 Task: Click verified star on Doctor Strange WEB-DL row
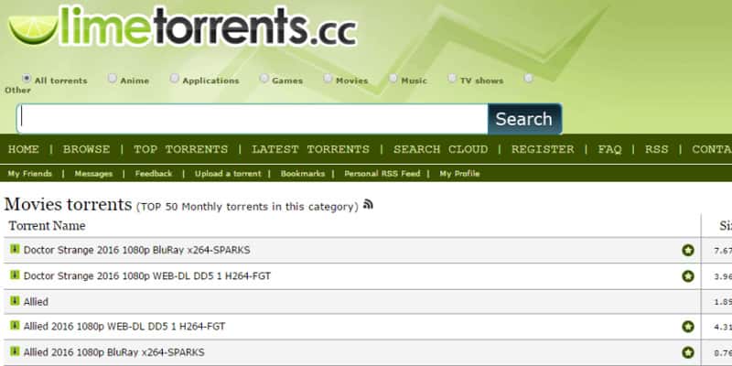point(688,276)
